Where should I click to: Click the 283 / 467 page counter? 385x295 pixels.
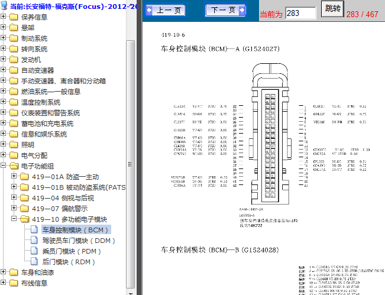tap(362, 14)
